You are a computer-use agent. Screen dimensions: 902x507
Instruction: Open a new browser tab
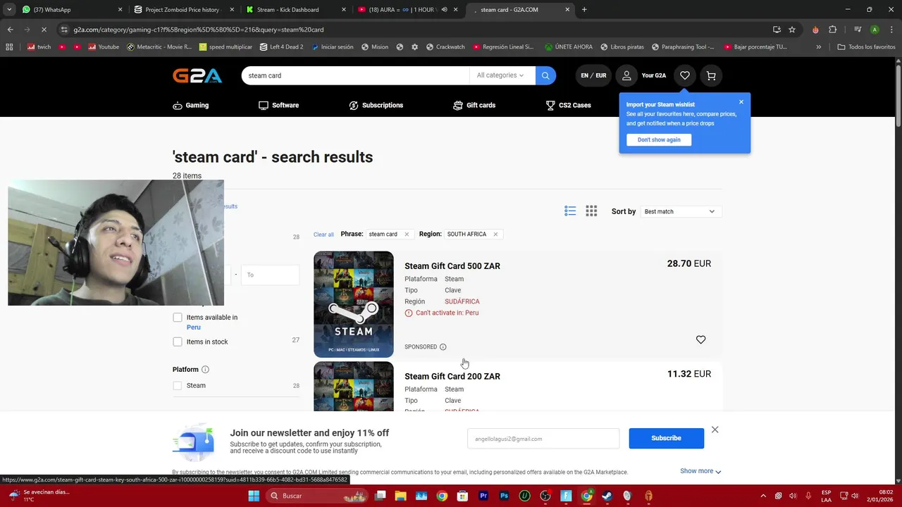click(584, 10)
